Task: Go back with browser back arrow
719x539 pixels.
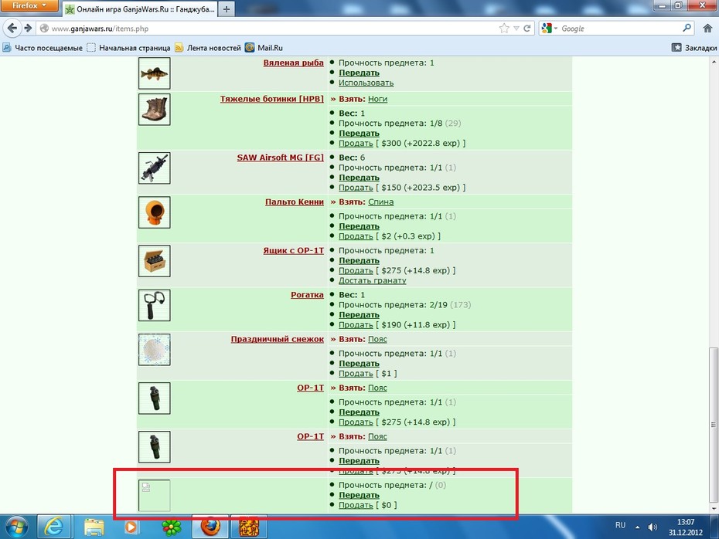Action: pyautogui.click(x=12, y=29)
